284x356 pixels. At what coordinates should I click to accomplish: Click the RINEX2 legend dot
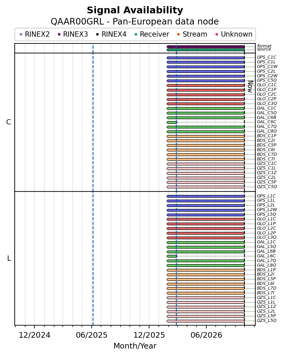[21, 34]
